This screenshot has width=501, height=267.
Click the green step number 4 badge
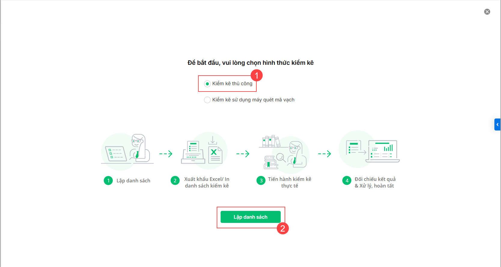[x=347, y=181]
